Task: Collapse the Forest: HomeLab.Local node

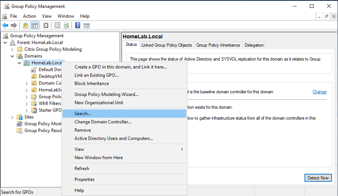Action: (x=5, y=43)
